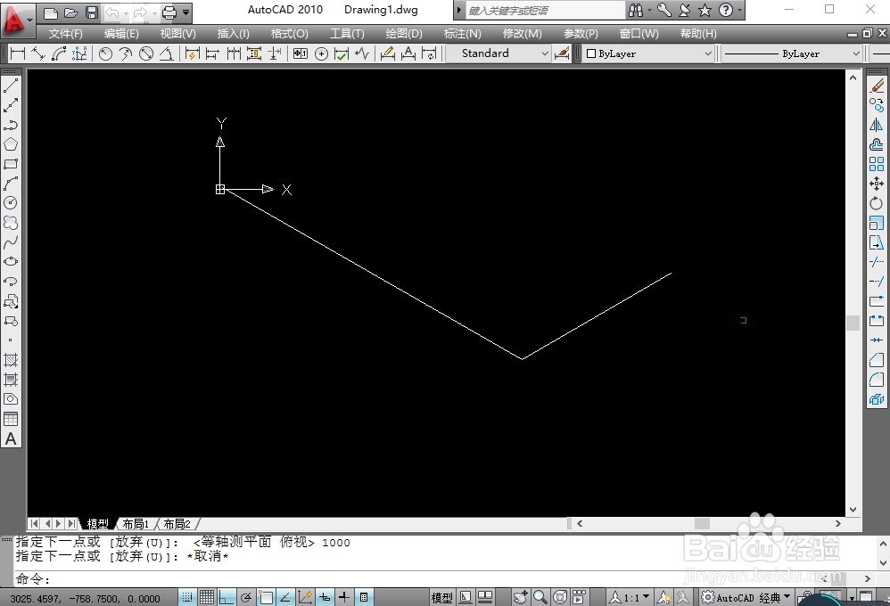Viewport: 890px width, 606px height.
Task: Click the Center Mark tool
Action: tap(321, 53)
